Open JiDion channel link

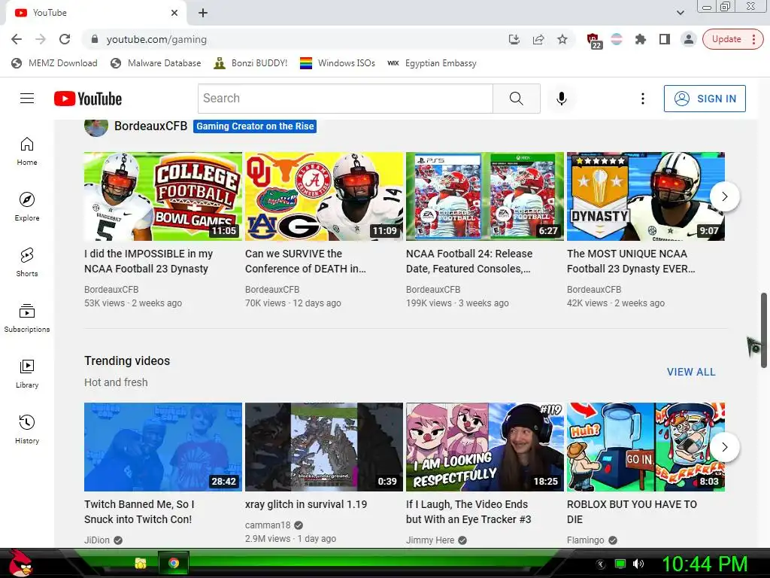click(x=97, y=540)
